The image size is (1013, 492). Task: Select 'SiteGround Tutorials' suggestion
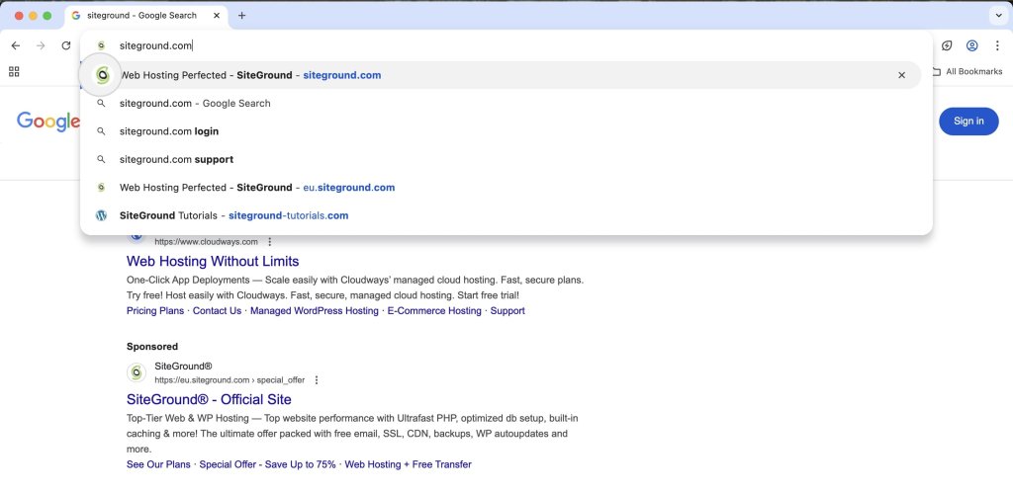coord(500,215)
